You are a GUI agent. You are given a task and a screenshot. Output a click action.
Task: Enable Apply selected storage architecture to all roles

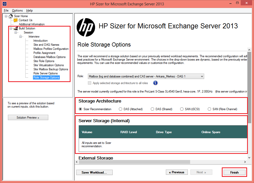[89, 83]
